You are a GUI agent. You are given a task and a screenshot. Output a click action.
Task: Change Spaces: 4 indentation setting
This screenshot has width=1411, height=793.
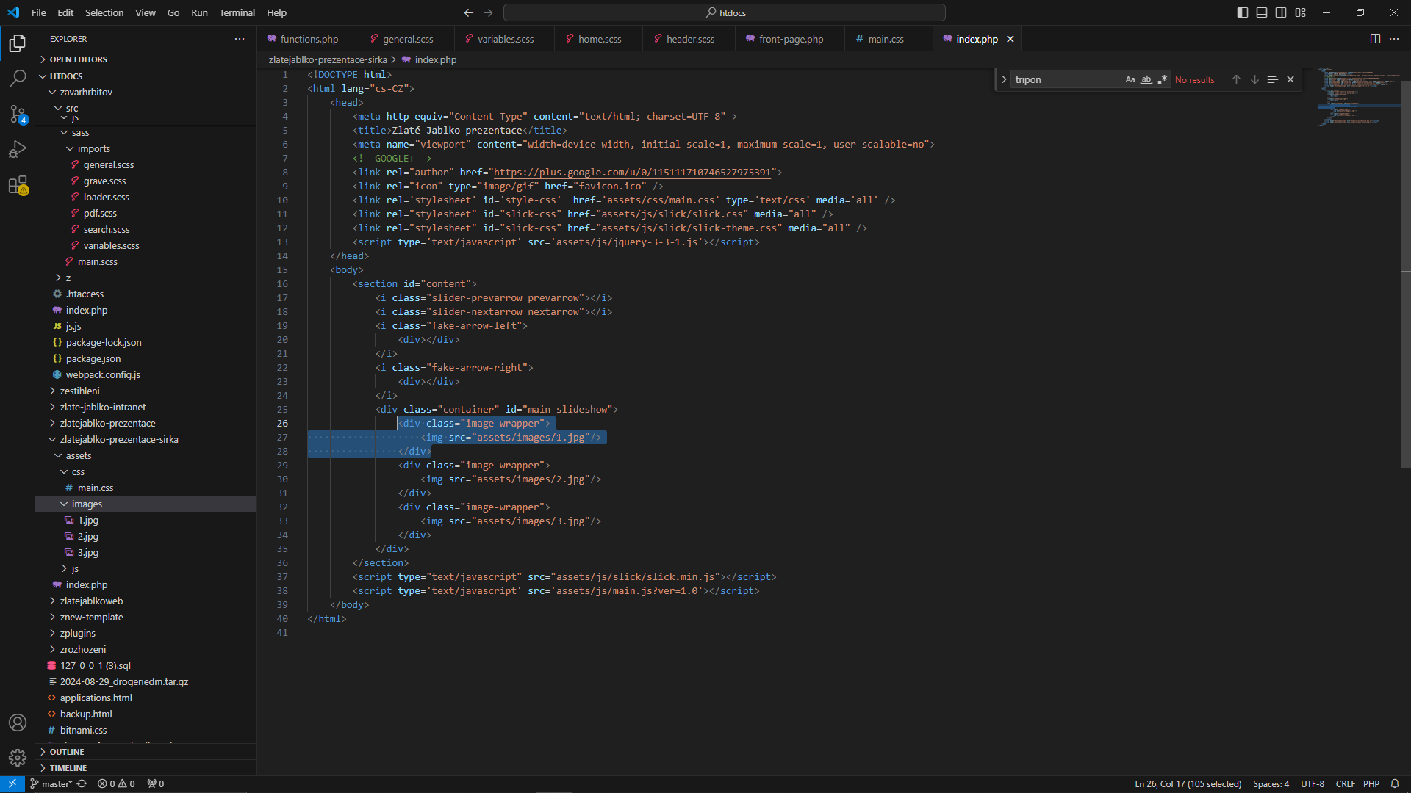(1271, 783)
